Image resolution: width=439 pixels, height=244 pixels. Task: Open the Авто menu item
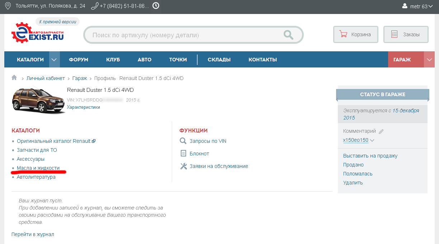point(145,60)
